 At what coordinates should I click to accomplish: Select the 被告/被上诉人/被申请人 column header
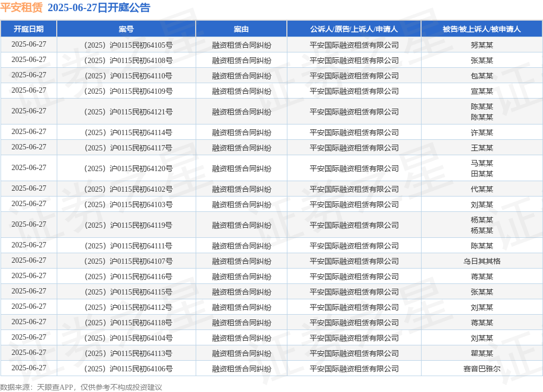click(x=481, y=29)
